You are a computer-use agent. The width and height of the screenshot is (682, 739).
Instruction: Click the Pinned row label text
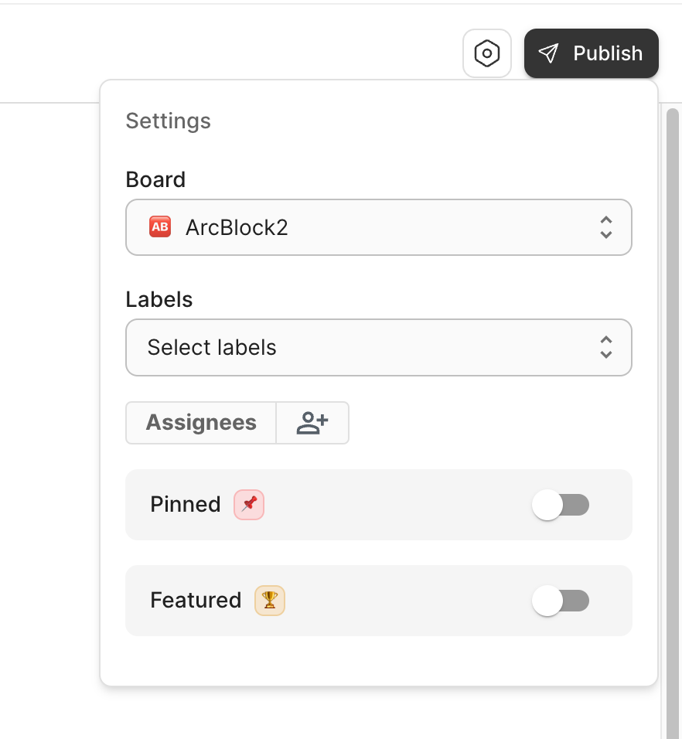[x=186, y=505]
